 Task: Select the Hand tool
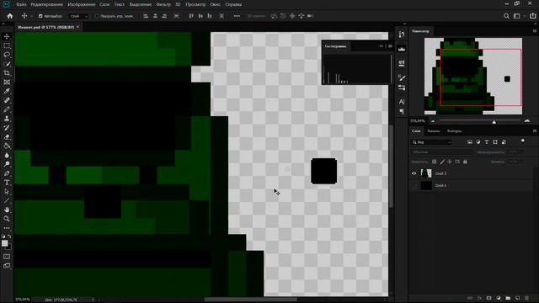tap(7, 210)
